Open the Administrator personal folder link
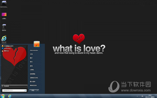Viewport: 157px width, 98px height. (34, 50)
